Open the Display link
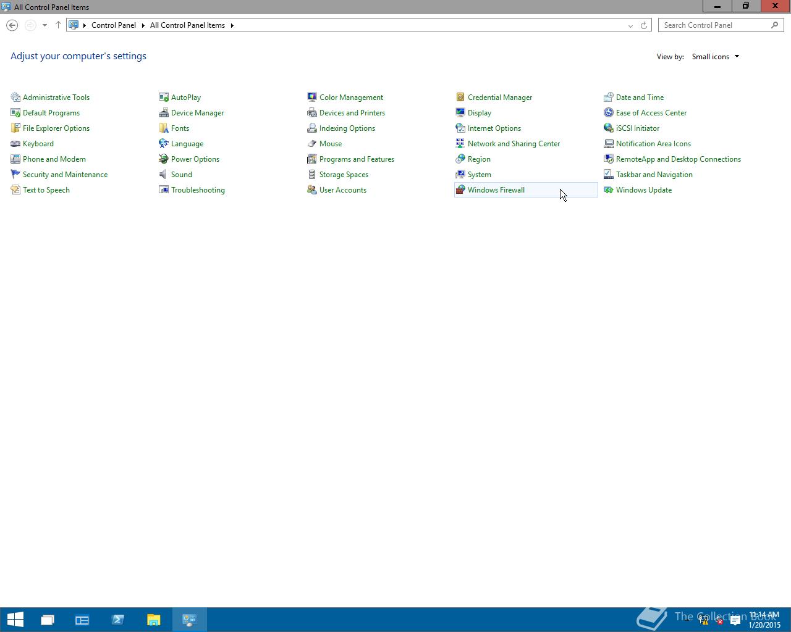The image size is (791, 632). (x=480, y=113)
